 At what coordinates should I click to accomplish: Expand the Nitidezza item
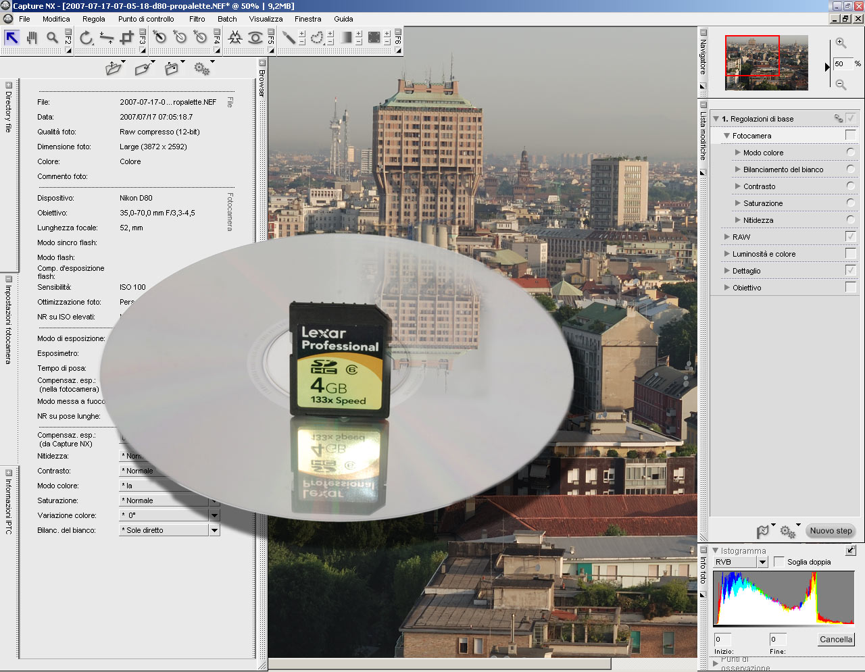click(738, 220)
